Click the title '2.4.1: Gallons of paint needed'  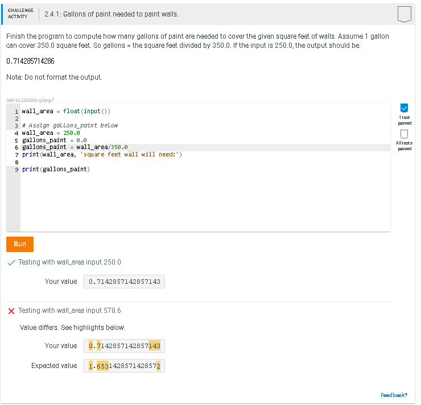click(x=112, y=14)
